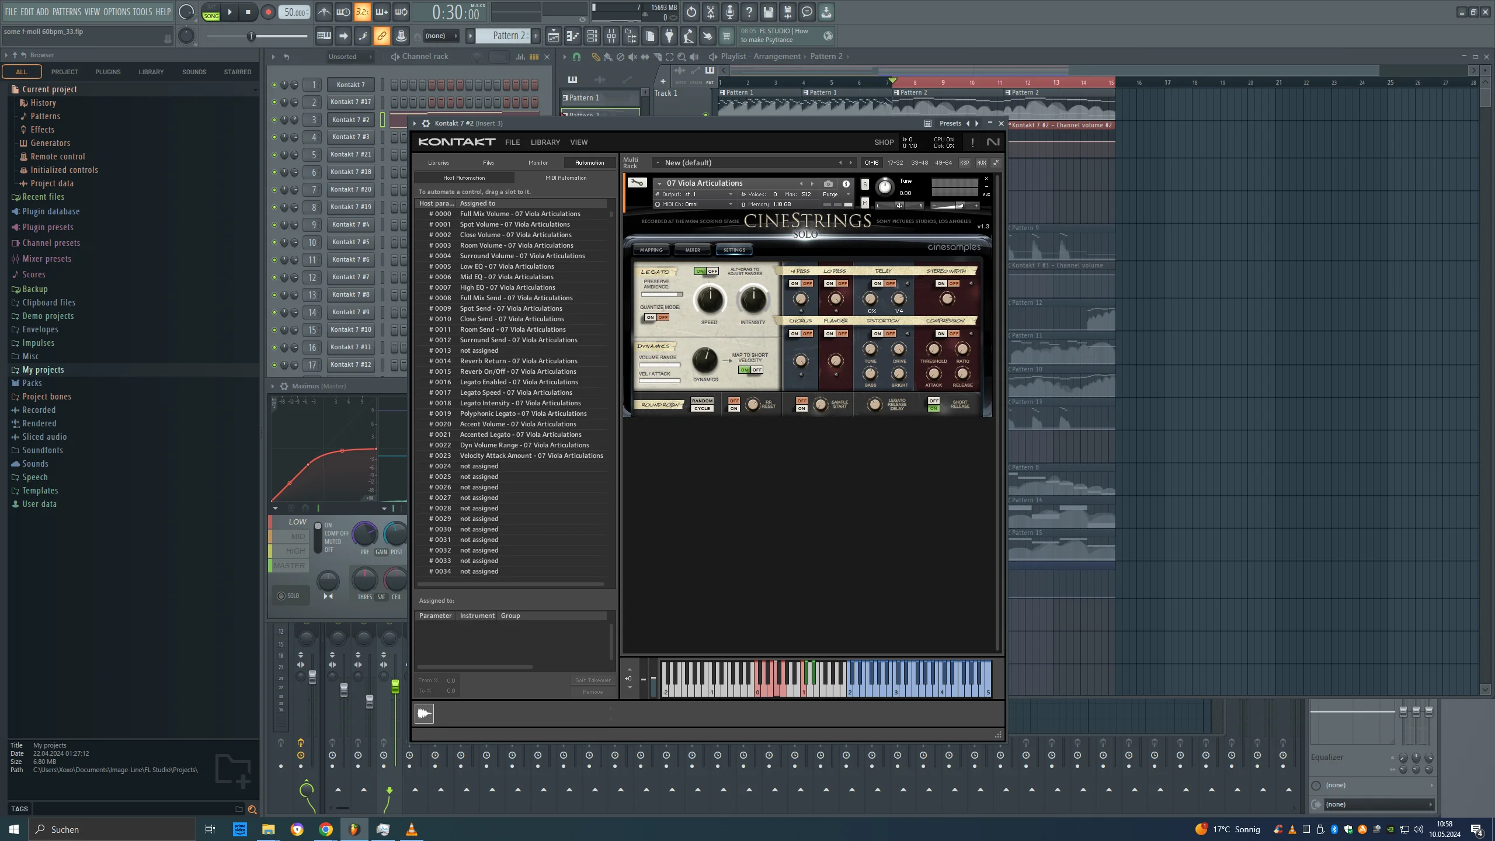
Task: Click channel button Kontakt 7 #17
Action: (350, 102)
